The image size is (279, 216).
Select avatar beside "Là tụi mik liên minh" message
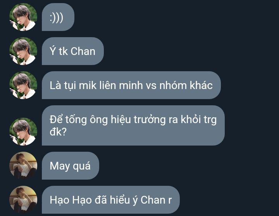click(23, 85)
